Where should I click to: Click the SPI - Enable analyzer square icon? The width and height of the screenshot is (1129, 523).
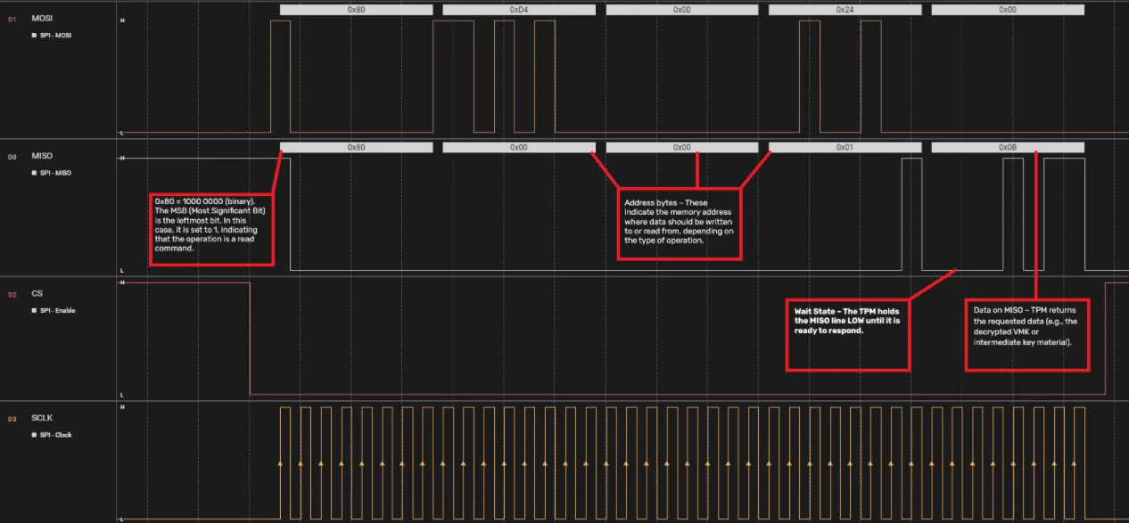pyautogui.click(x=34, y=310)
